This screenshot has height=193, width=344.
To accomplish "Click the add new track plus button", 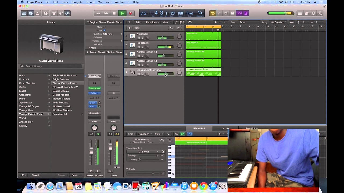I will pyautogui.click(x=129, y=28).
